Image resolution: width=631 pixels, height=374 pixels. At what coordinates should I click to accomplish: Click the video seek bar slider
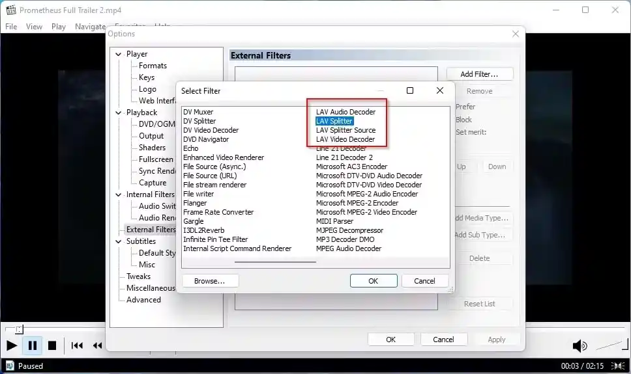[x=19, y=330]
